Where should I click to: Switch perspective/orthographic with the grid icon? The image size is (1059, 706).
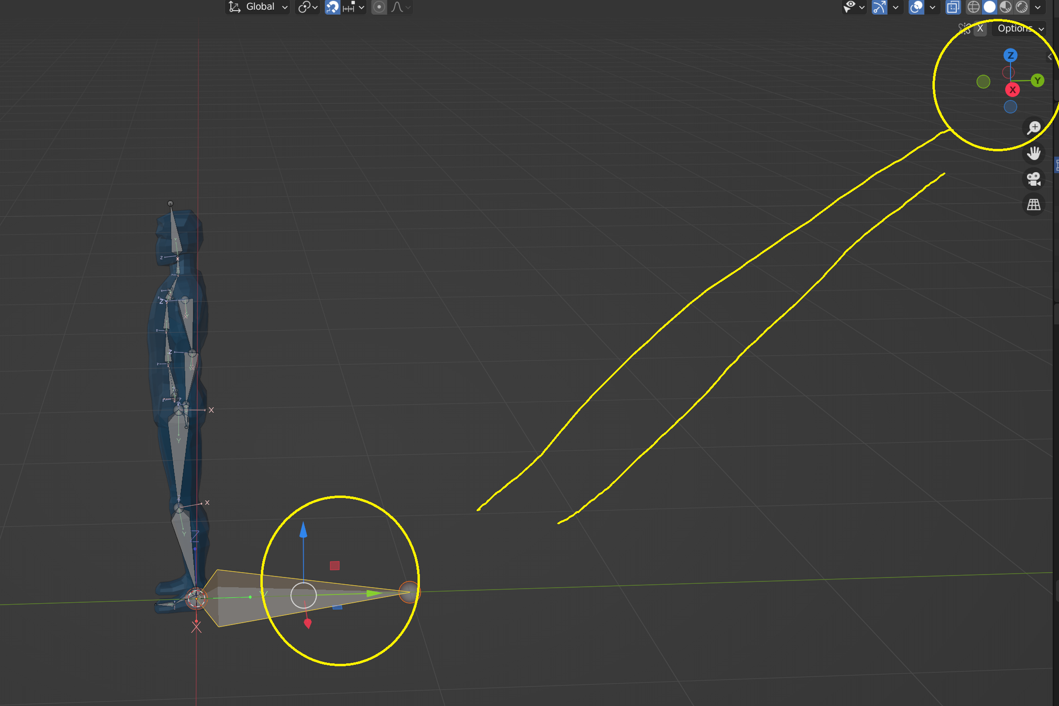click(1034, 205)
